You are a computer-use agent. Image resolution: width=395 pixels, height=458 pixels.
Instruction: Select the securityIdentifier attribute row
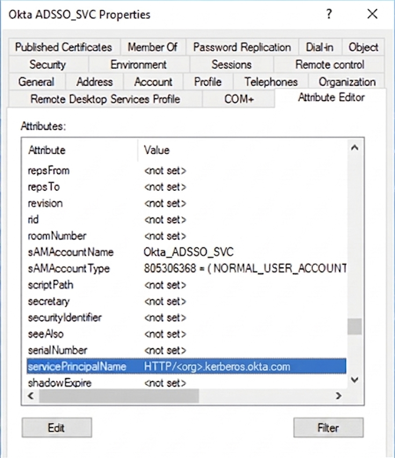[186, 318]
